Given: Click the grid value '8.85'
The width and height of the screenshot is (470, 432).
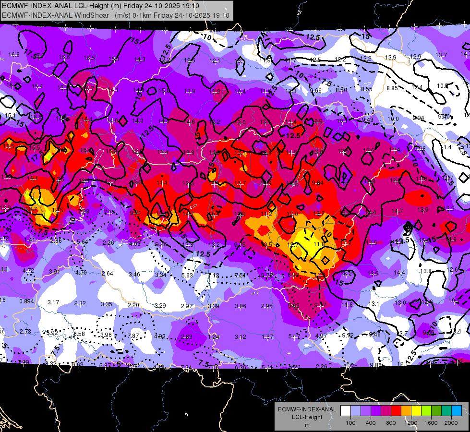Looking at the screenshot, I should click(x=392, y=88).
